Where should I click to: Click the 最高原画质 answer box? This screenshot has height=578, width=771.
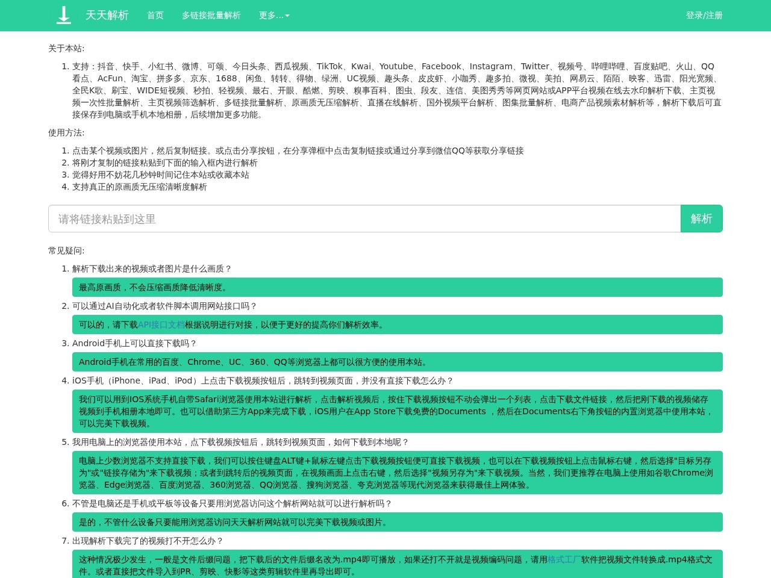pyautogui.click(x=398, y=287)
